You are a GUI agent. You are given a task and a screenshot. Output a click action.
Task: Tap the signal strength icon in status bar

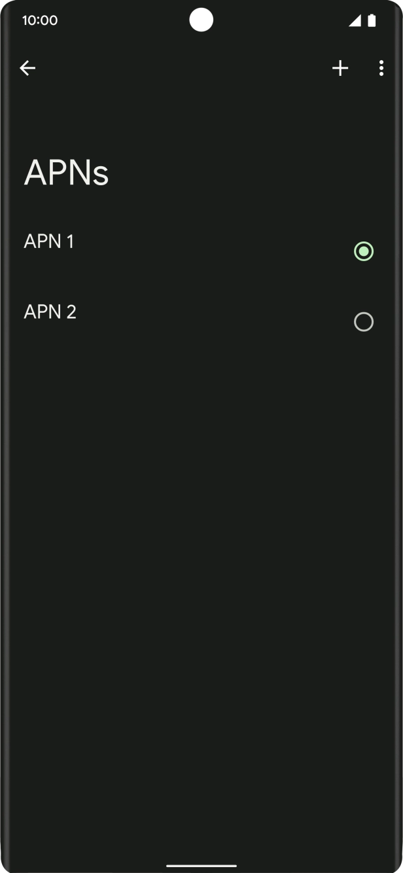coord(357,20)
